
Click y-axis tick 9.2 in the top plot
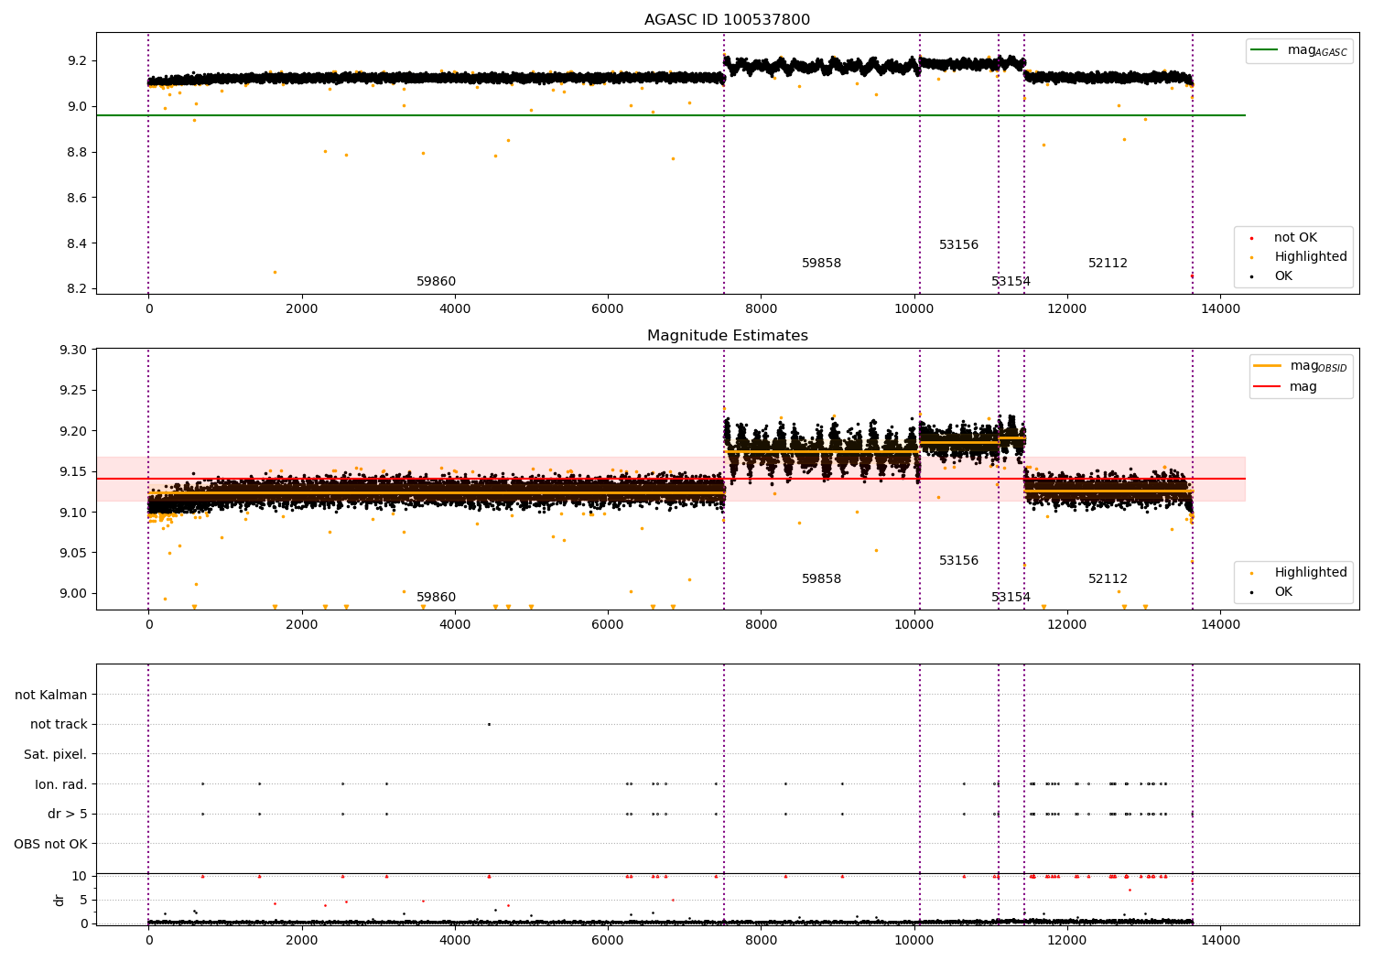tap(77, 61)
